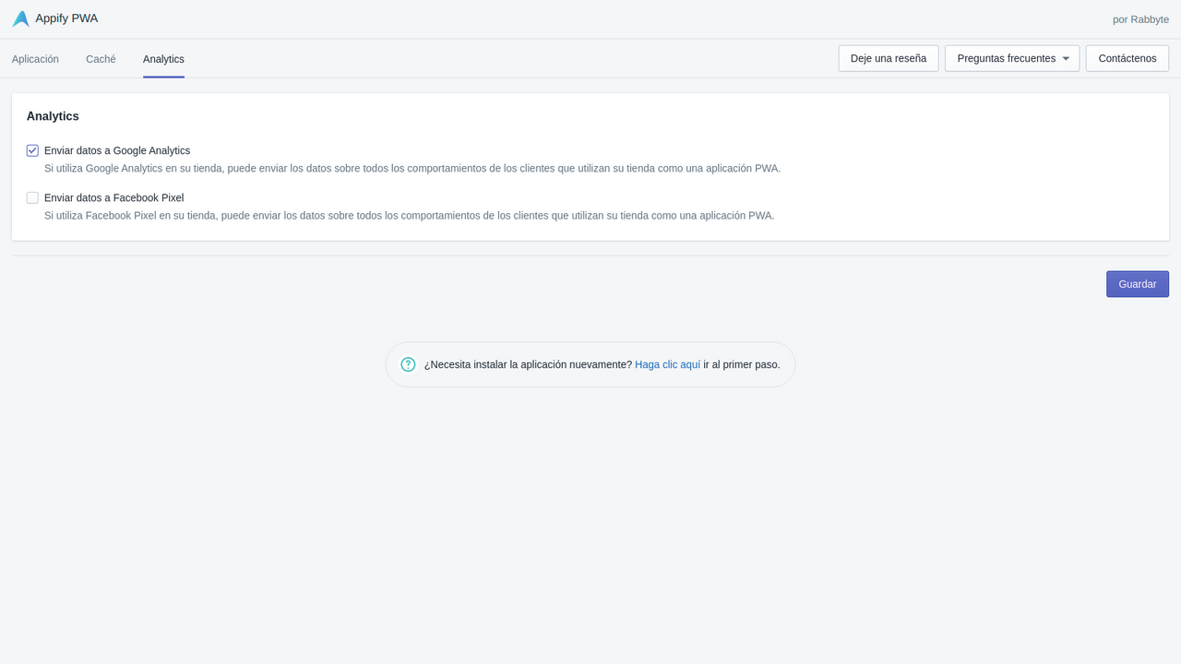Switch to the Aplicación tab
Screen dimensions: 1181x664
tap(35, 59)
